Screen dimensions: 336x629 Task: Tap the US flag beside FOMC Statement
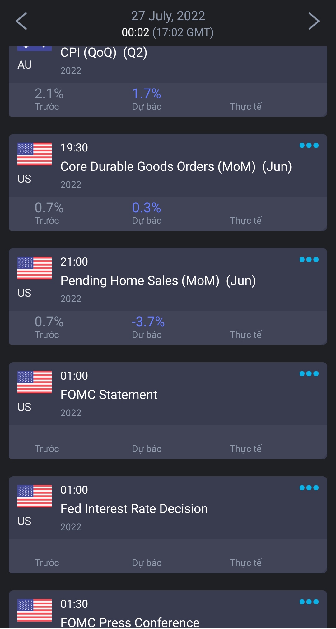click(35, 382)
